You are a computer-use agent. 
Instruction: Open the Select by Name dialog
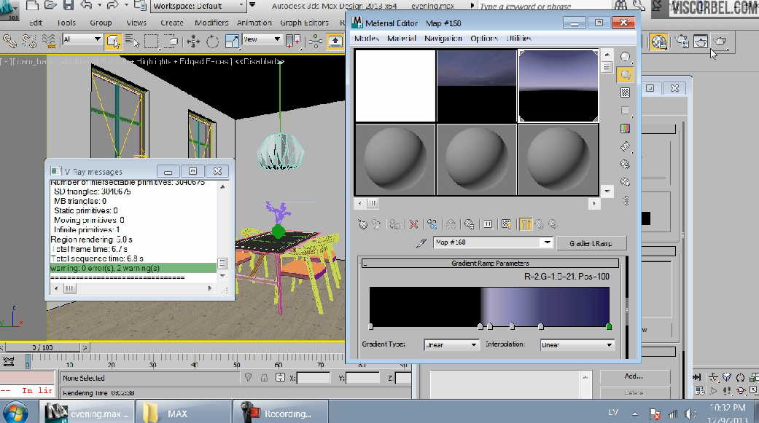click(132, 41)
